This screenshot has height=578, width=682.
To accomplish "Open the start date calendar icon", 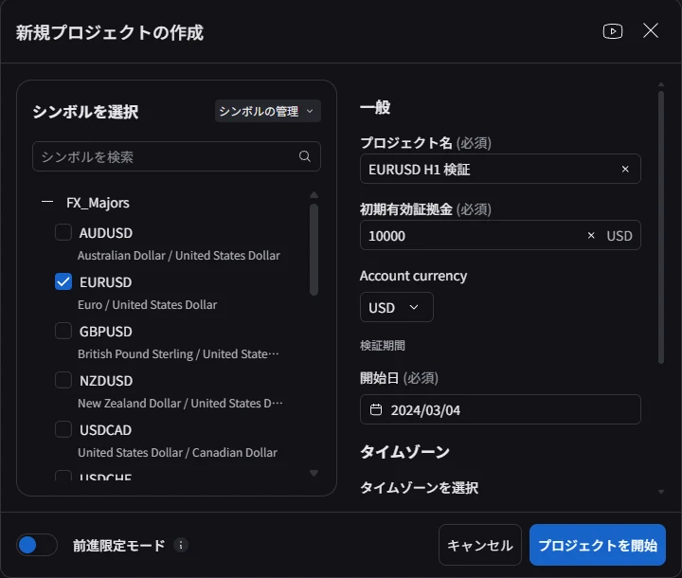I will tap(376, 409).
